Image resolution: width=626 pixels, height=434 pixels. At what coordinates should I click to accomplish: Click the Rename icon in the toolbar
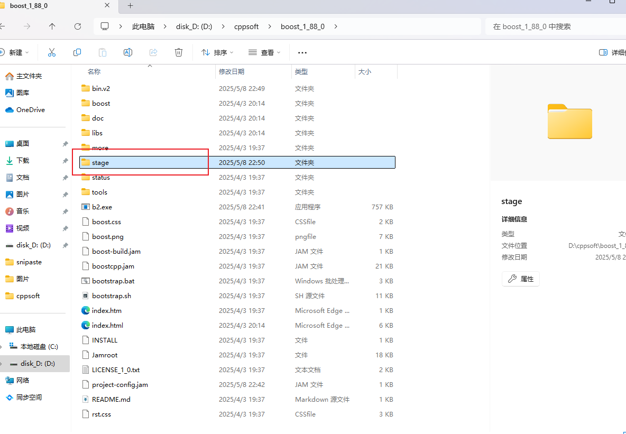click(127, 52)
